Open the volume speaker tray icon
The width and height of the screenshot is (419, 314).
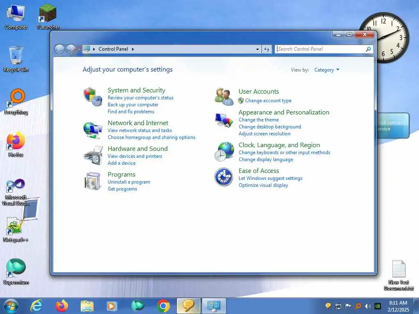coord(368,306)
